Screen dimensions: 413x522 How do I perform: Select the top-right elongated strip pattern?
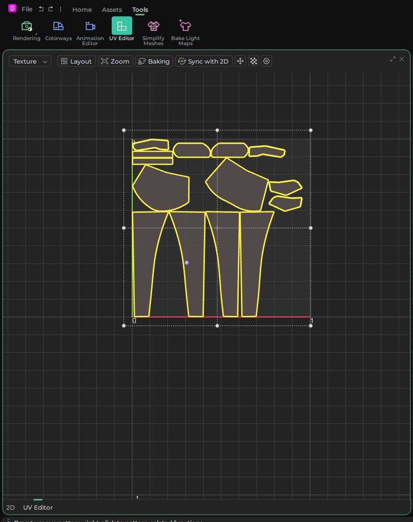coord(267,151)
